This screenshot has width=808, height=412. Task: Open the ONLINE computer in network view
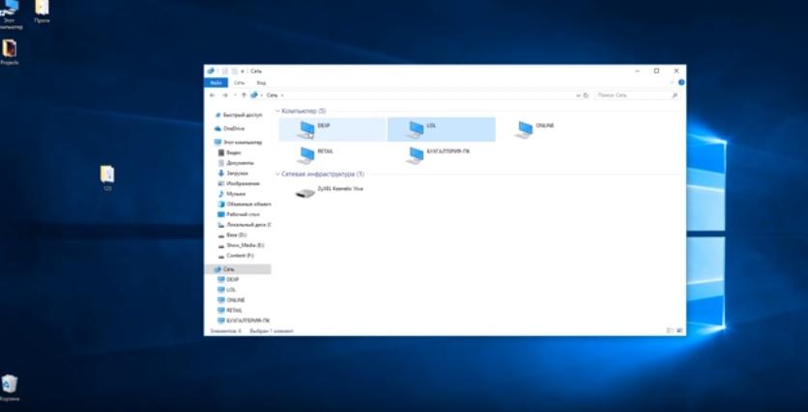point(525,129)
